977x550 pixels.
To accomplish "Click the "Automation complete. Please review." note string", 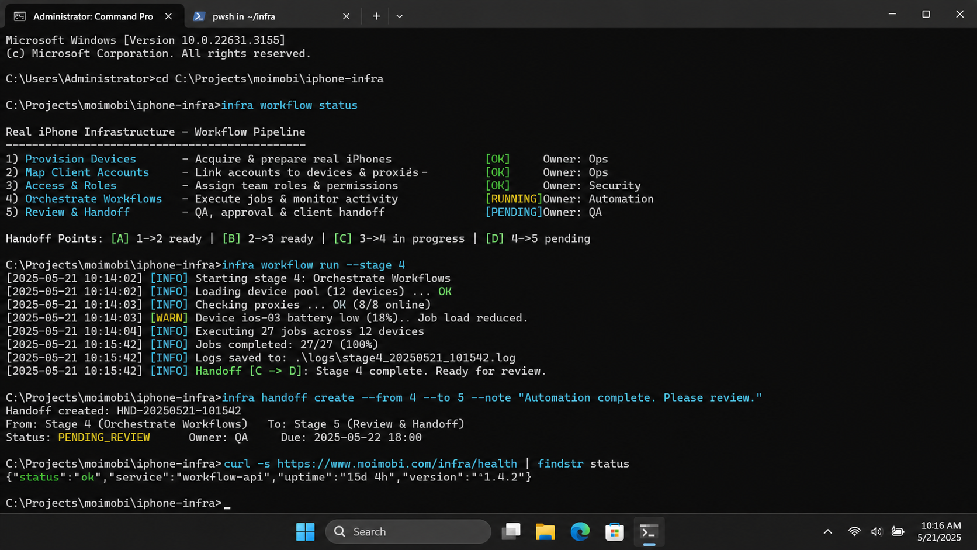I will (x=640, y=397).
